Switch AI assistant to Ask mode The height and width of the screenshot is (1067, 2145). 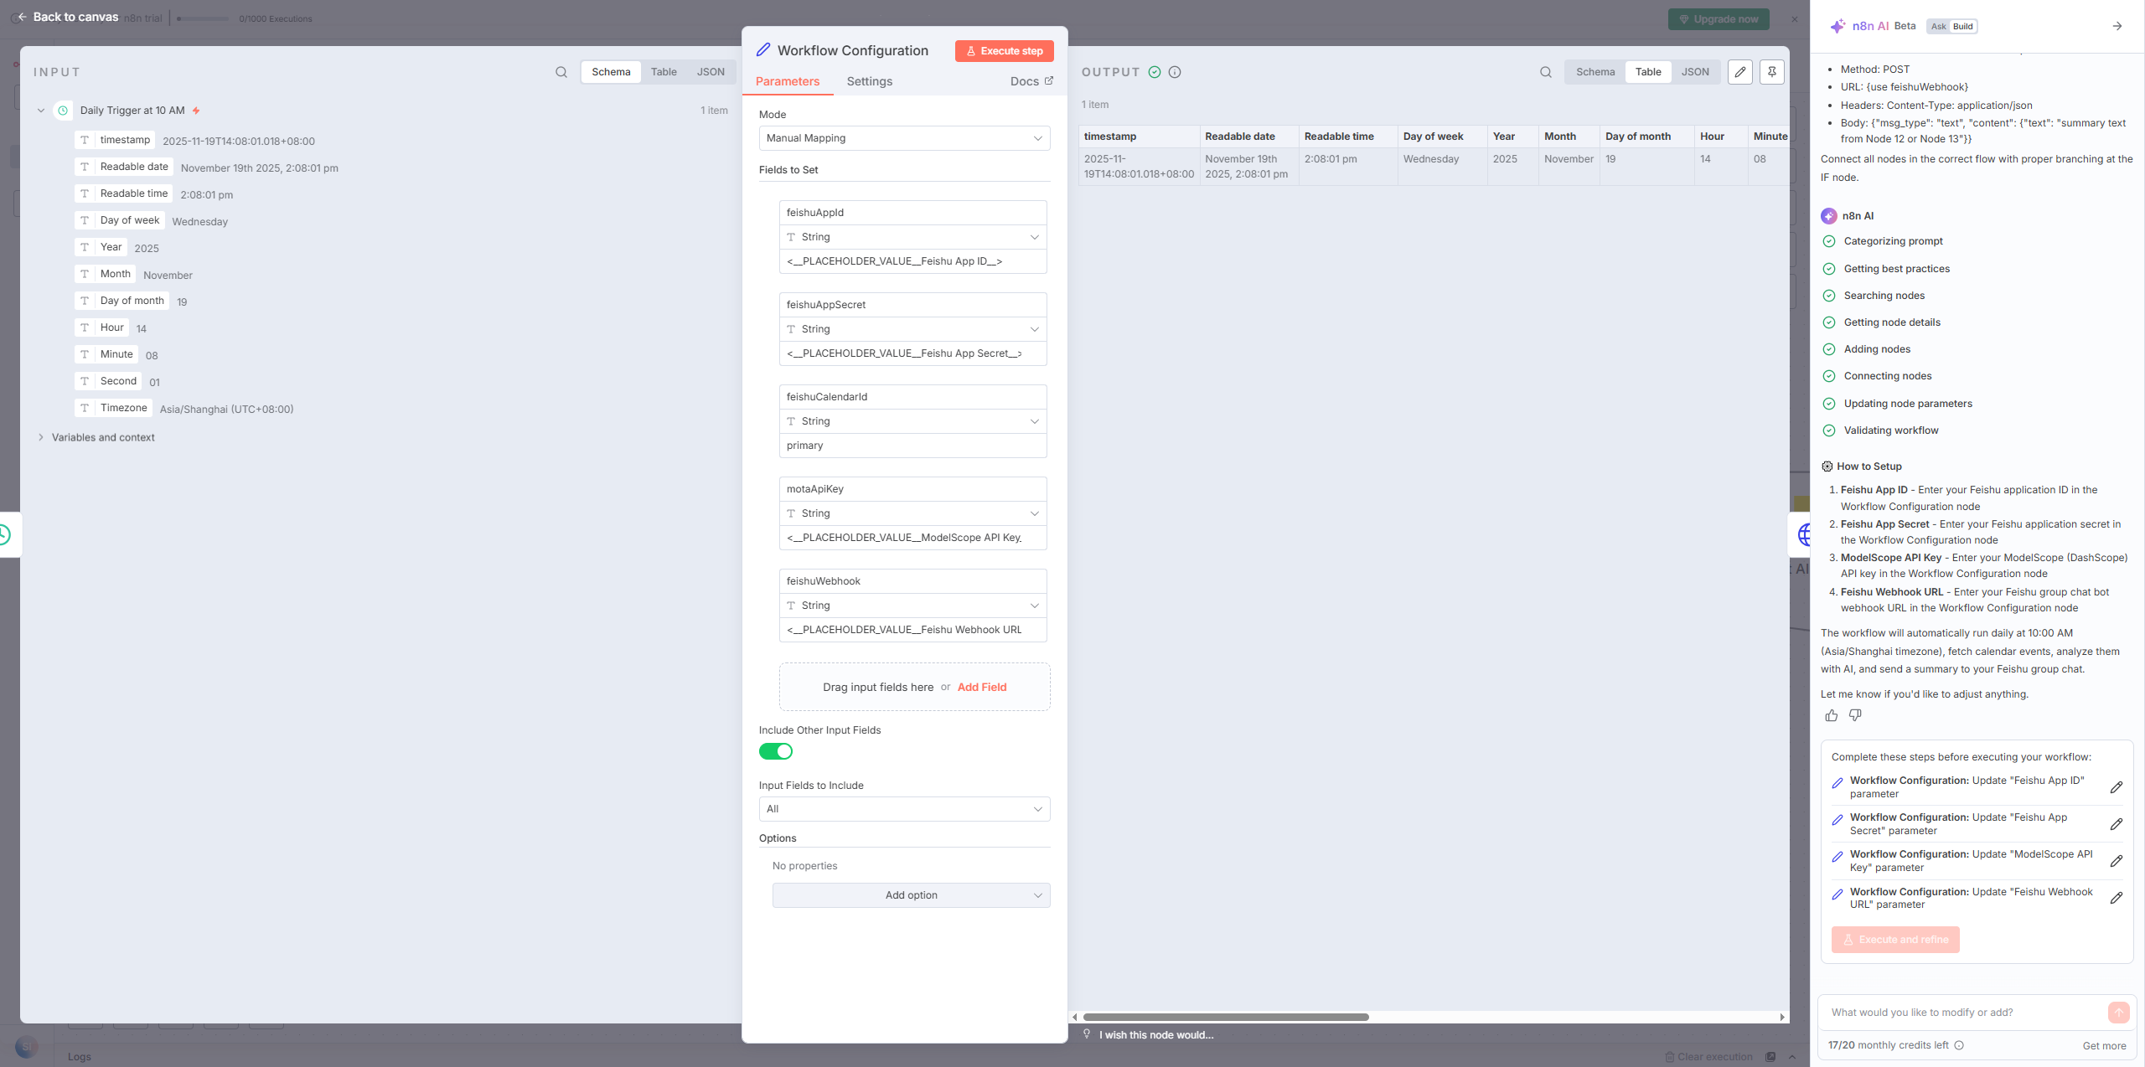click(x=1938, y=26)
